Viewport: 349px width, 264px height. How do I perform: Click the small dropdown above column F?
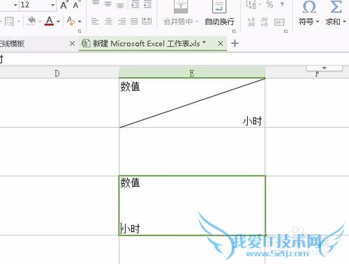[325, 68]
